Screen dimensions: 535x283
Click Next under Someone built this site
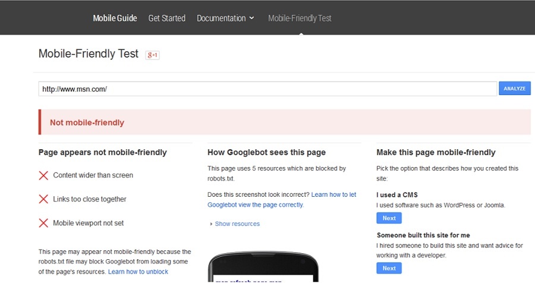point(389,268)
